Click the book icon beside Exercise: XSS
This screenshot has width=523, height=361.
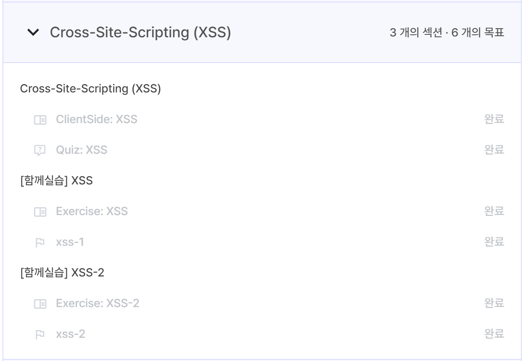click(39, 212)
